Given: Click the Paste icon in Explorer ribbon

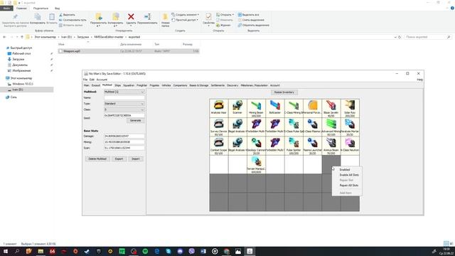Looking at the screenshot, I should [x=52, y=17].
